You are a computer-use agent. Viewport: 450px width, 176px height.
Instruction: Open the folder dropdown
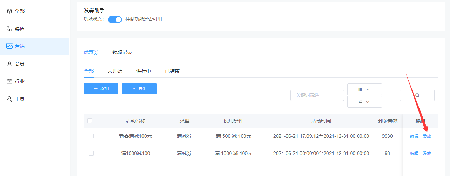[x=365, y=102]
